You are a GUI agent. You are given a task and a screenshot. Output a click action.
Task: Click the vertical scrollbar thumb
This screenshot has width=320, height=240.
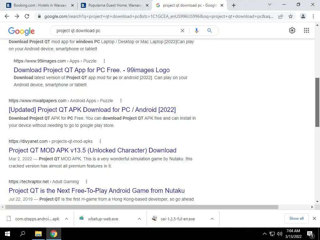coord(317,102)
